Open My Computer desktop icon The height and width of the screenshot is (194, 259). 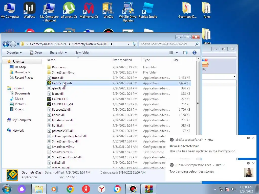point(10,10)
